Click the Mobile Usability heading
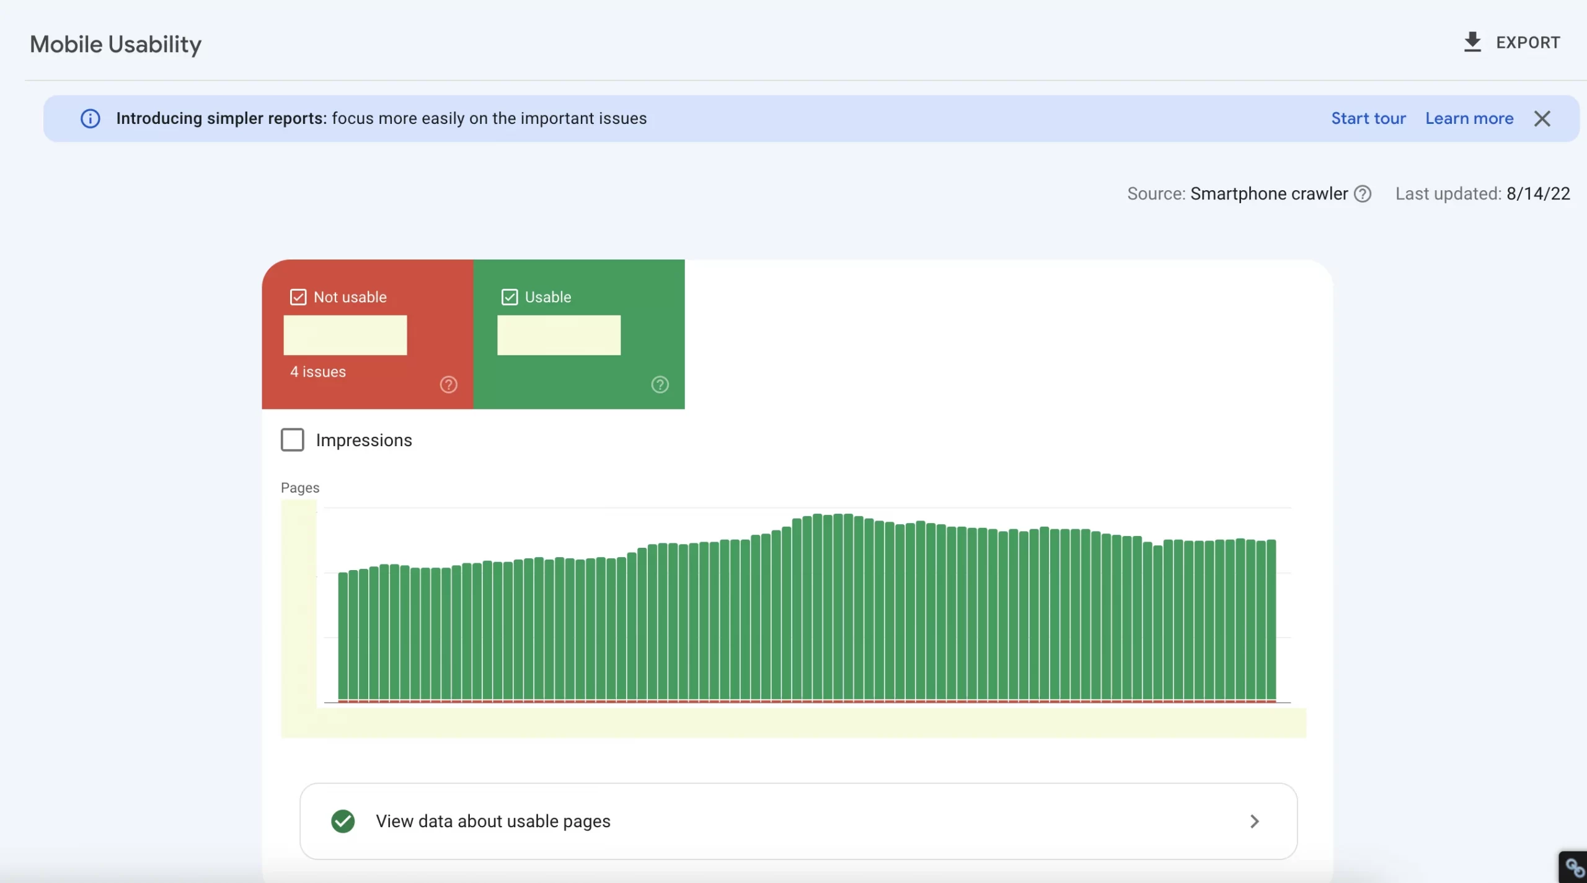Screen dimensions: 1587x883 tap(116, 45)
